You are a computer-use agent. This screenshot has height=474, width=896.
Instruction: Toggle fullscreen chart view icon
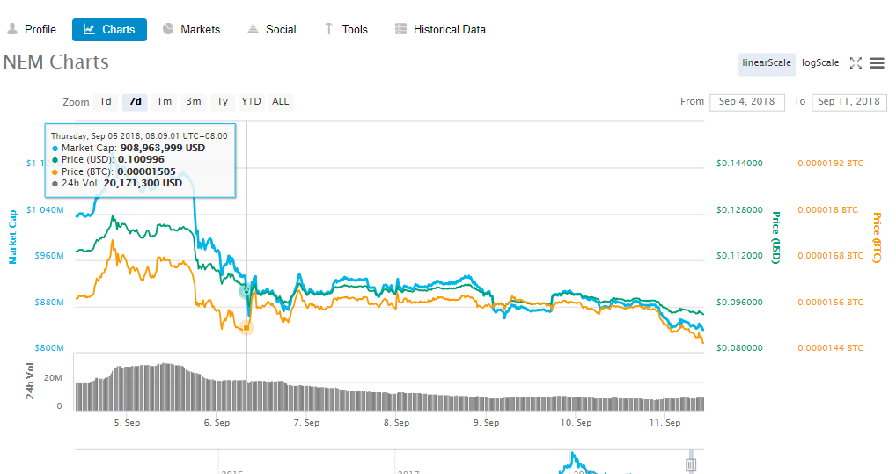(x=856, y=62)
